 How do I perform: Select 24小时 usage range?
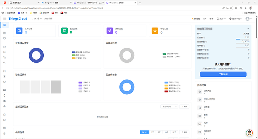[x=144, y=132]
